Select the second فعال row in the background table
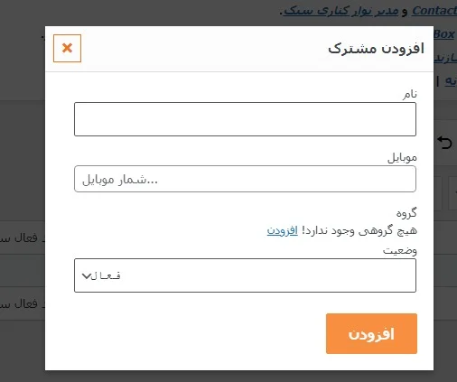Image resolution: width=457 pixels, height=382 pixels. [x=23, y=303]
